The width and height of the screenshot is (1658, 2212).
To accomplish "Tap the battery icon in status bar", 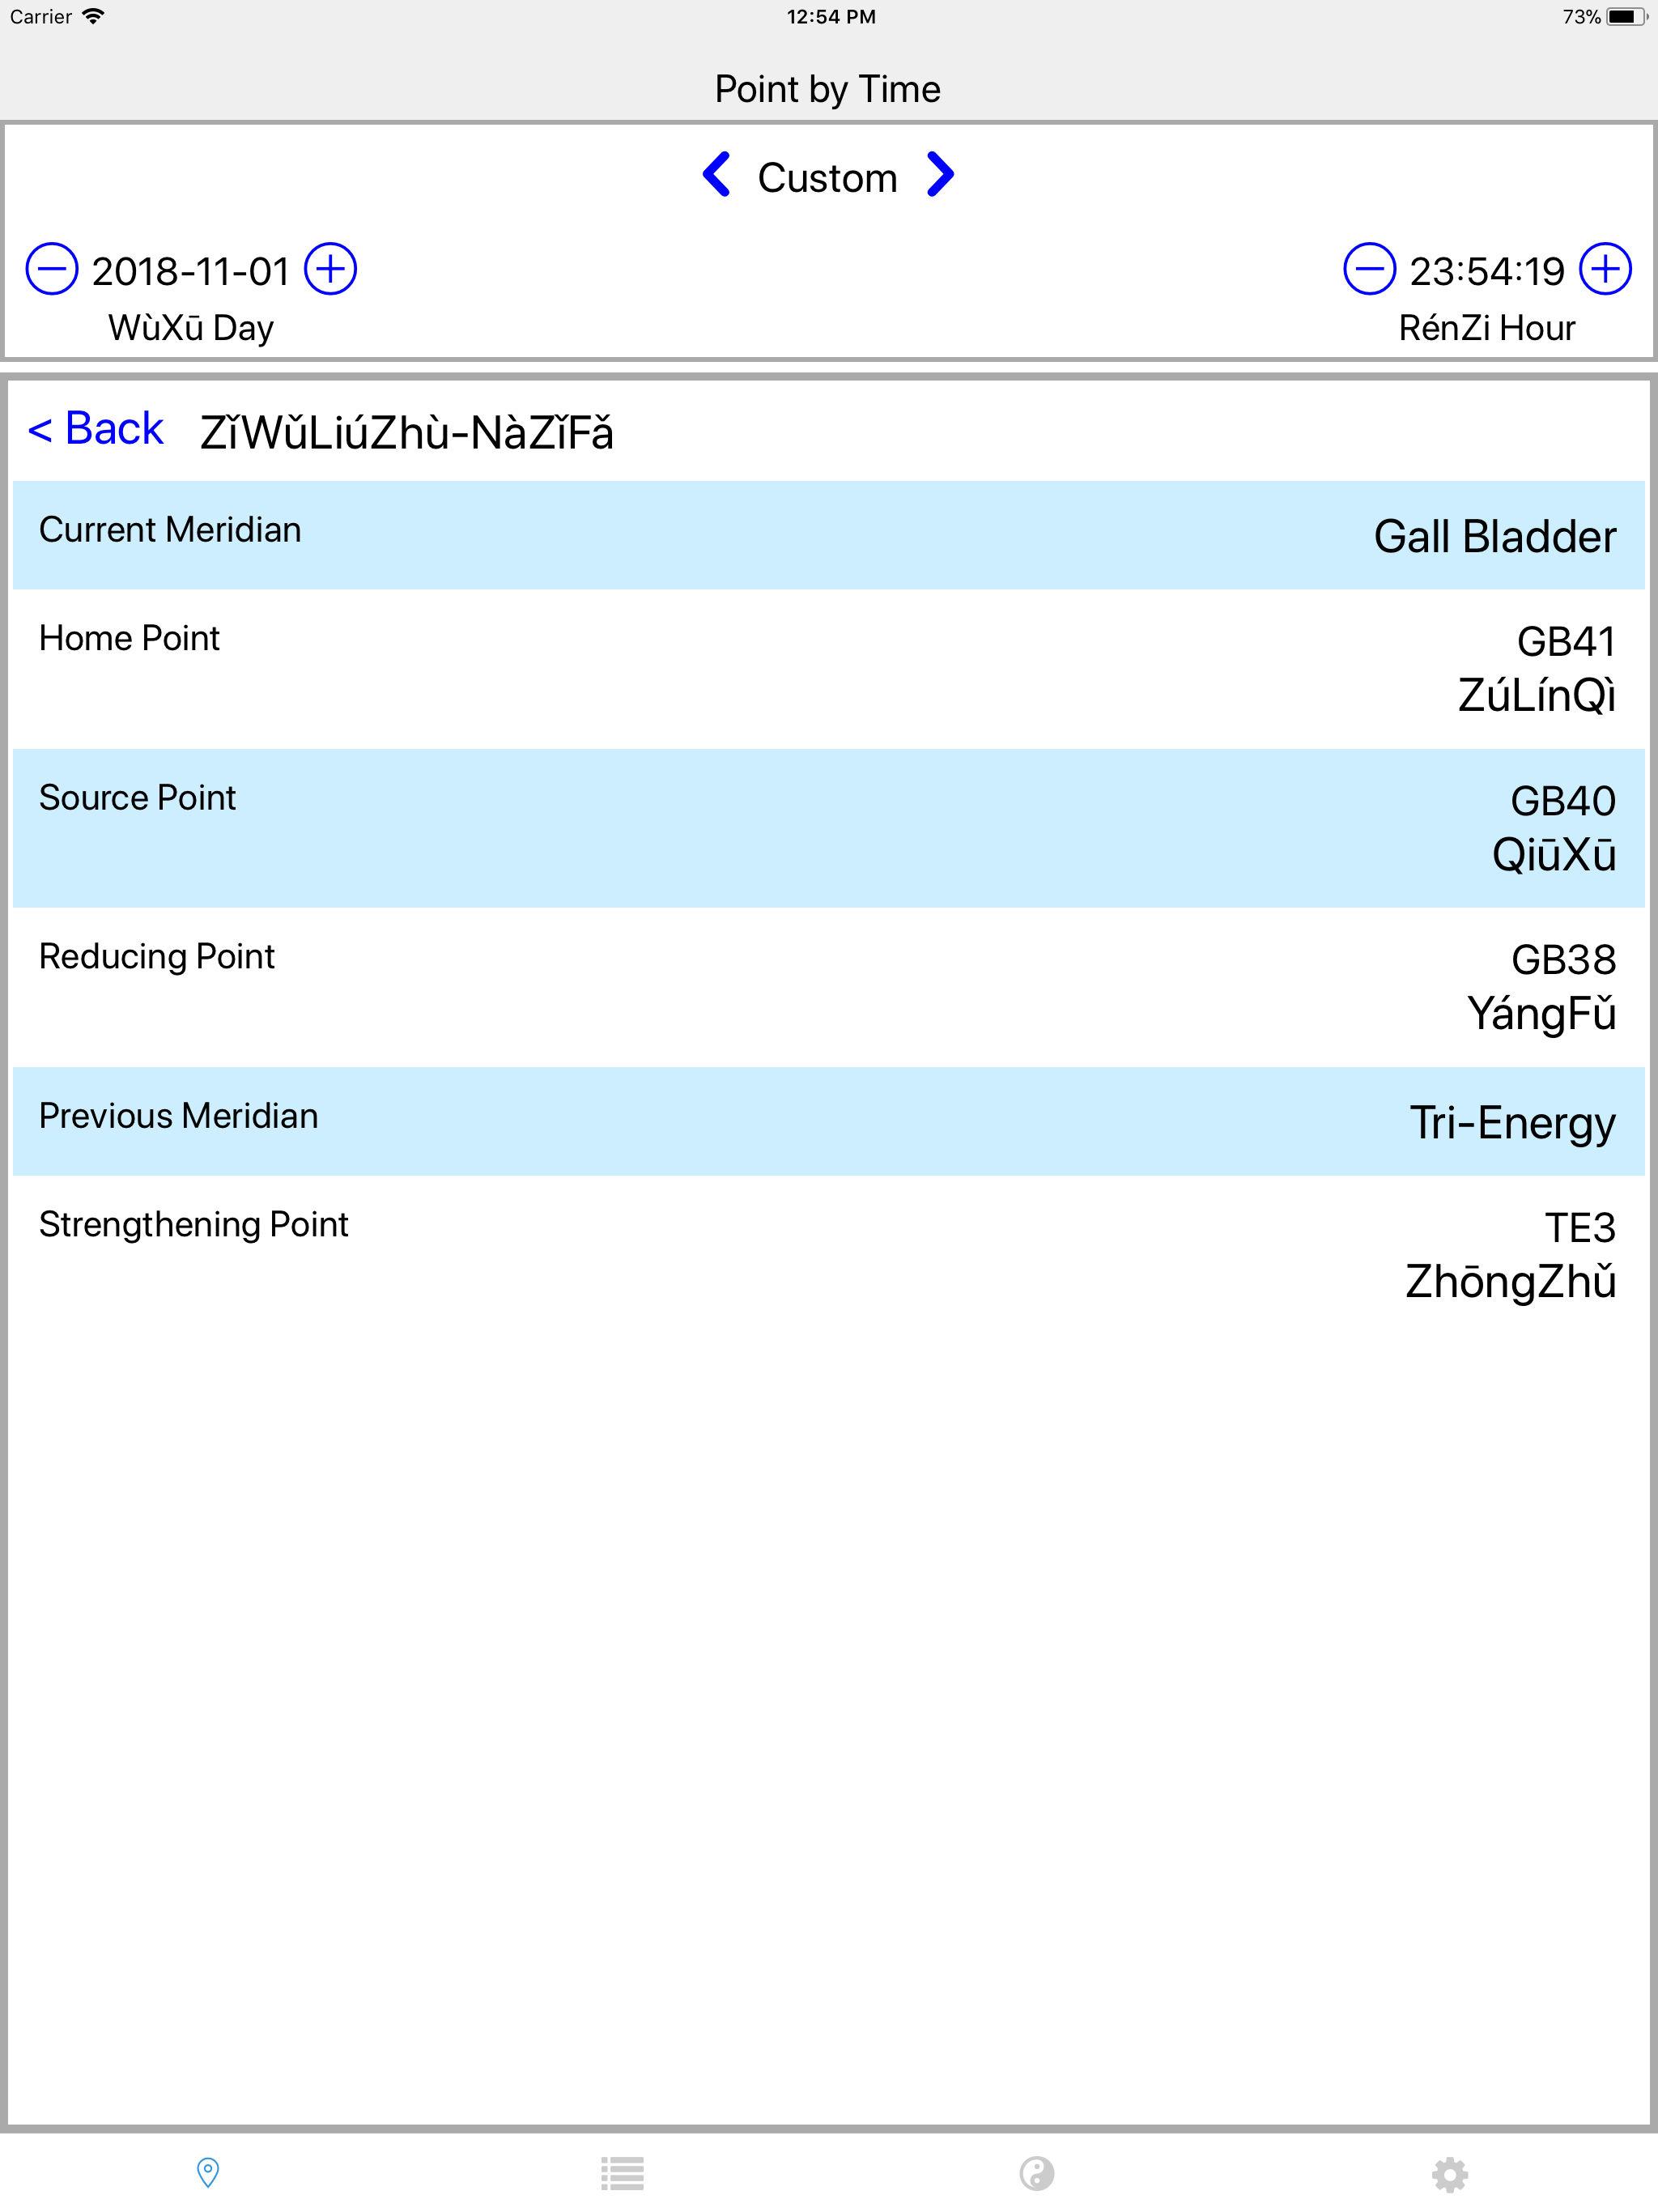I will tap(1627, 17).
